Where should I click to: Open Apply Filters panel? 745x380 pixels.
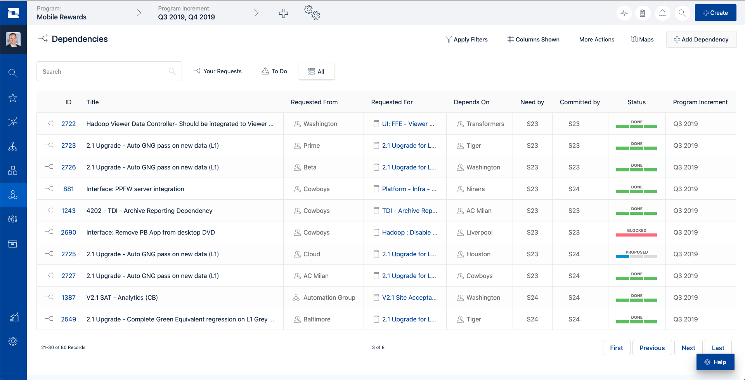(466, 40)
